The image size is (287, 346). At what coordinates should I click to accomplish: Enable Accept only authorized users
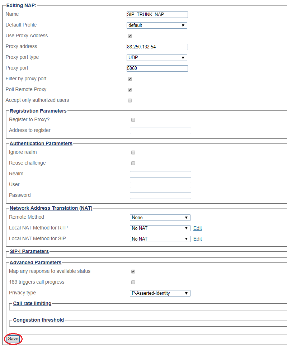tap(130, 100)
